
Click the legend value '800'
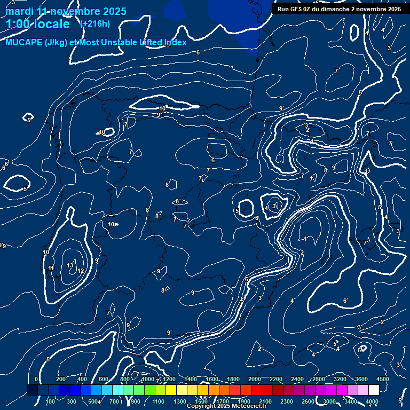pyautogui.click(x=125, y=379)
